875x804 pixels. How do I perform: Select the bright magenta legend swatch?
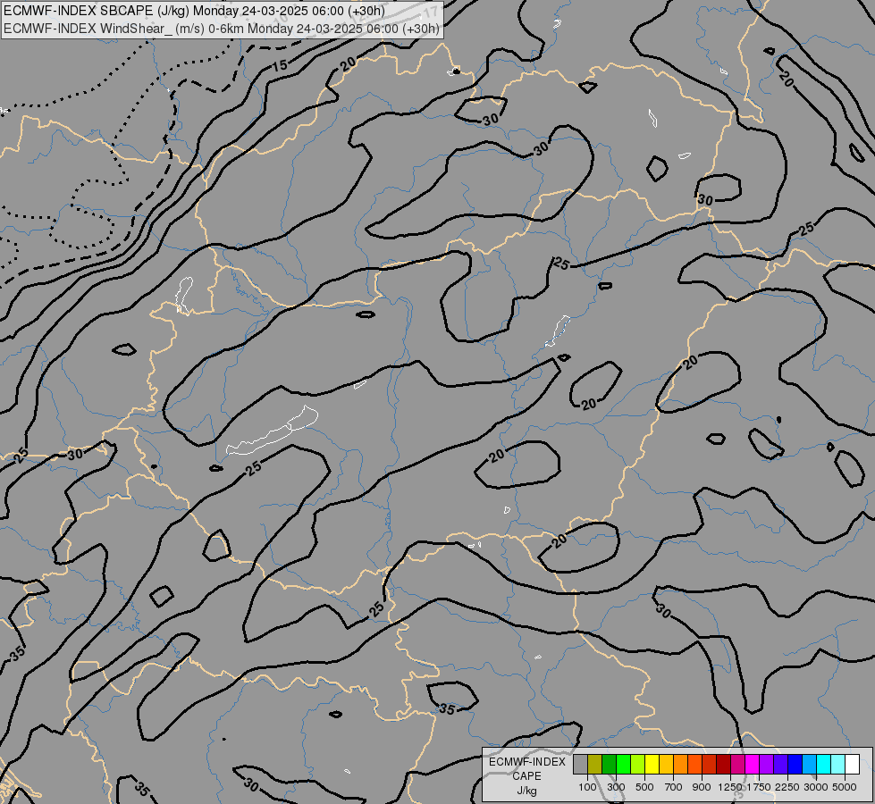pos(753,764)
